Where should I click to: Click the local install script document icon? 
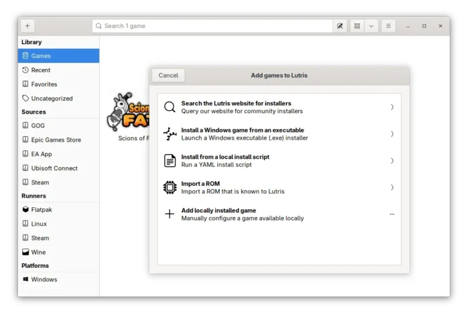pos(170,160)
